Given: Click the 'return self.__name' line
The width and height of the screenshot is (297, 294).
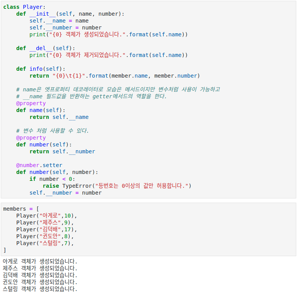Looking at the screenshot, I should click(x=59, y=117).
